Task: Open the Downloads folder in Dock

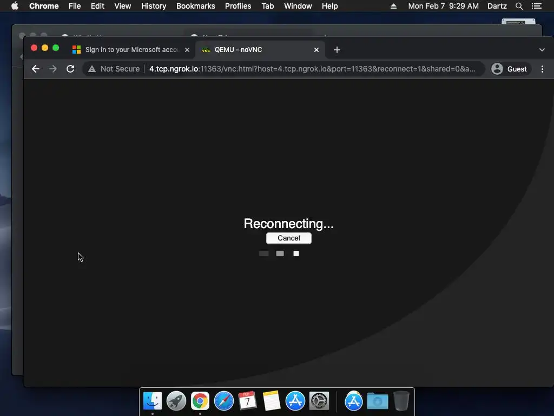Action: point(377,401)
